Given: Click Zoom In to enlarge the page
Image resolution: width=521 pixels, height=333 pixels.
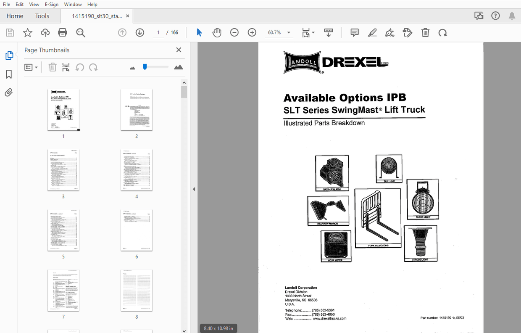Looking at the screenshot, I should coord(252,32).
